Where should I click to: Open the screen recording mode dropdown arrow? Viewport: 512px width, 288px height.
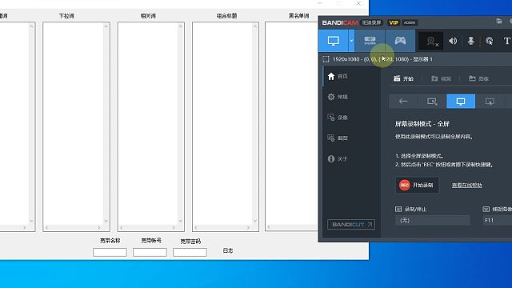click(x=351, y=41)
